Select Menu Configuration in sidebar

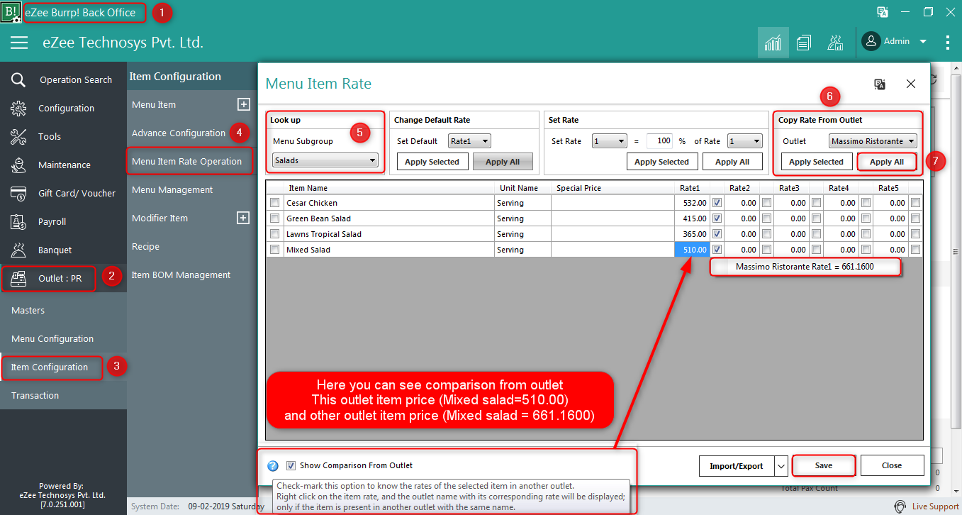(x=52, y=338)
